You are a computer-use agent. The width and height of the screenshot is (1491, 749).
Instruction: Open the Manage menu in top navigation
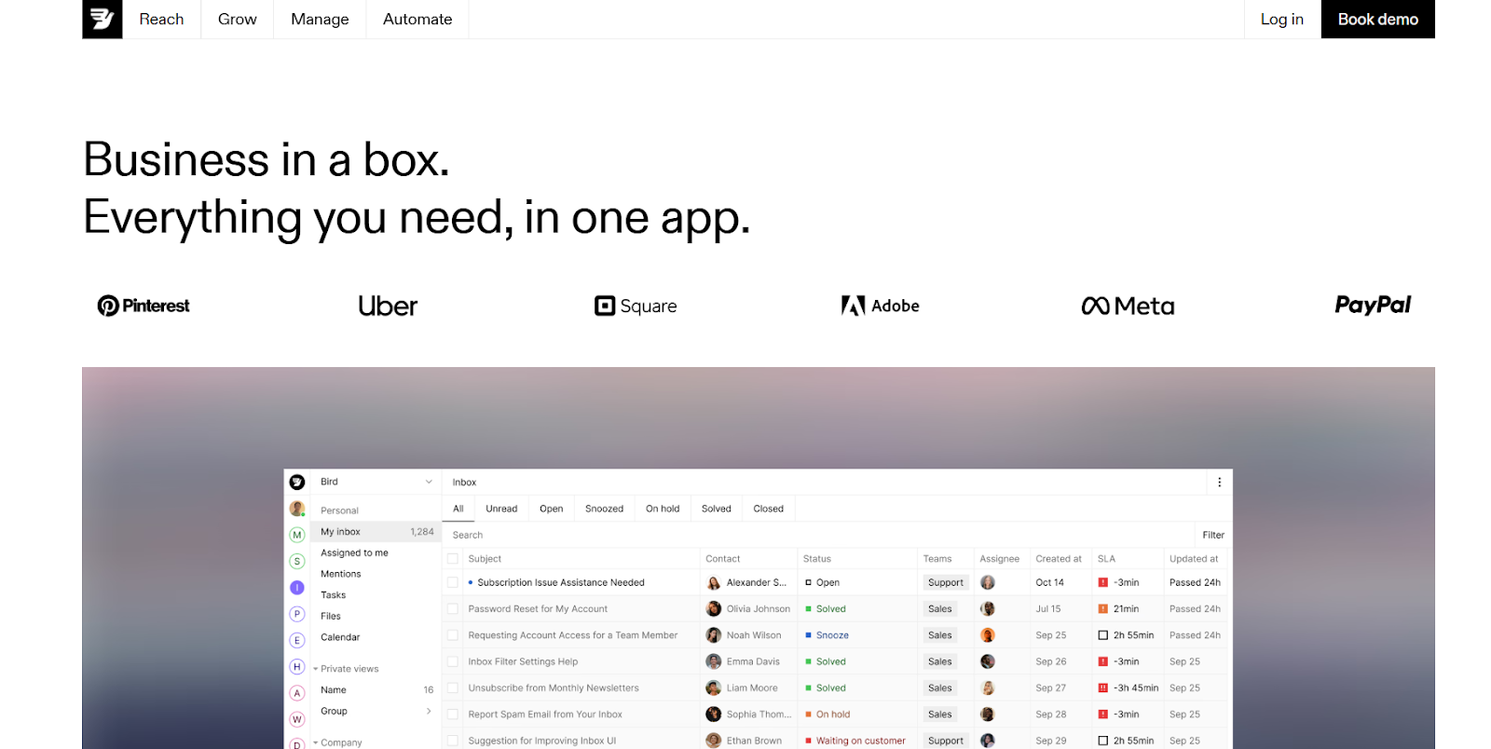pos(320,19)
